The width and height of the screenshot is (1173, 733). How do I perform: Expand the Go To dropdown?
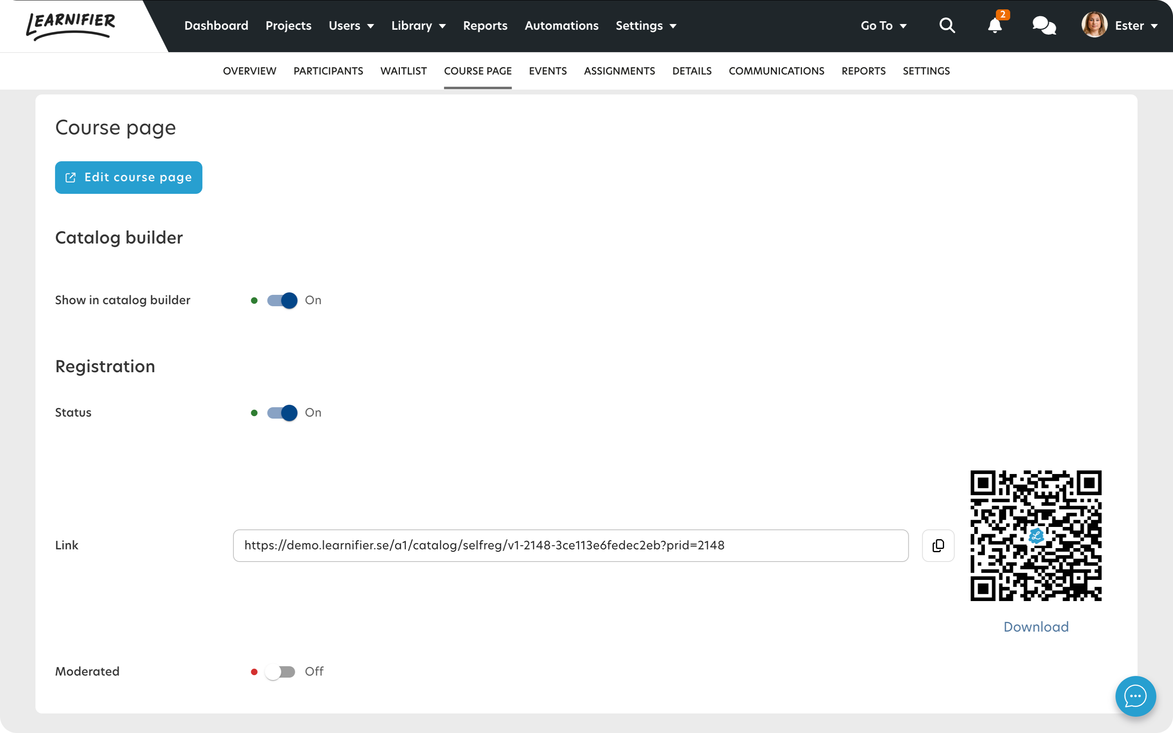883,26
